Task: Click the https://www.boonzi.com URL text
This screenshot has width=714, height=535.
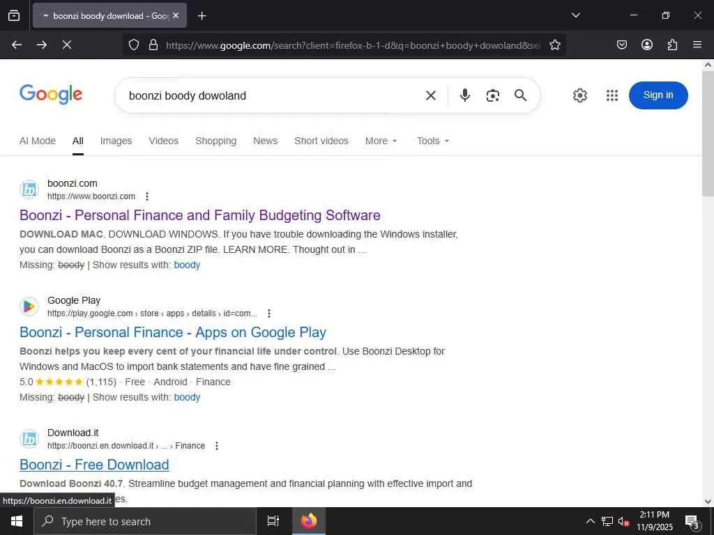Action: click(91, 196)
